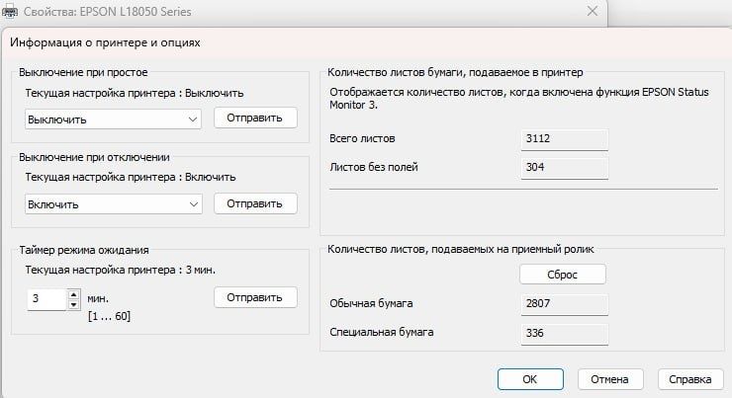Send the power-off on disconnect setting
Image resolution: width=732 pixels, height=398 pixels.
255,203
